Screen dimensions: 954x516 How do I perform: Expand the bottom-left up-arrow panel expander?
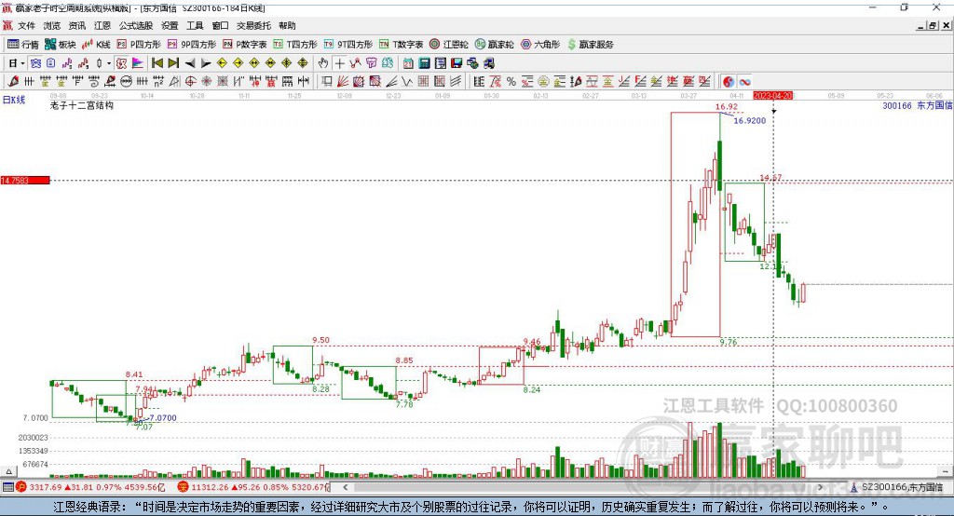[x=8, y=471]
